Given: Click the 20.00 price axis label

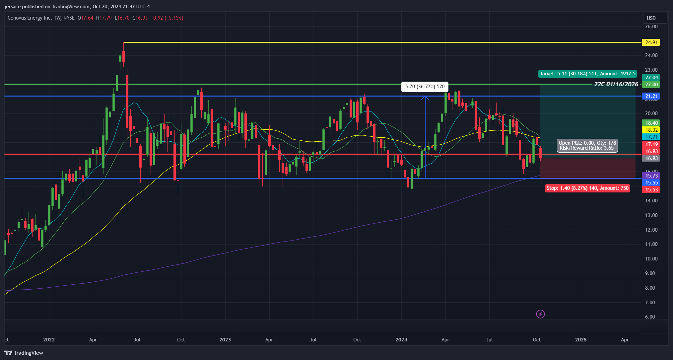Looking at the screenshot, I should pos(651,113).
